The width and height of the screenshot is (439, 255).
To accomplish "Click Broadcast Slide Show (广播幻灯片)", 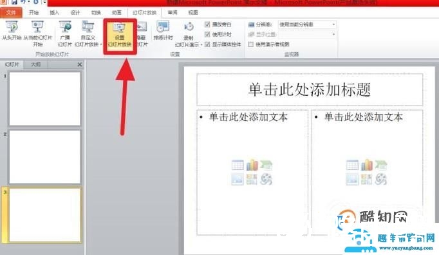I will pyautogui.click(x=65, y=33).
